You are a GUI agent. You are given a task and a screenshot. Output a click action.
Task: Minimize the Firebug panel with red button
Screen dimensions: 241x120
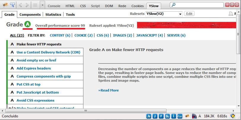228,5
